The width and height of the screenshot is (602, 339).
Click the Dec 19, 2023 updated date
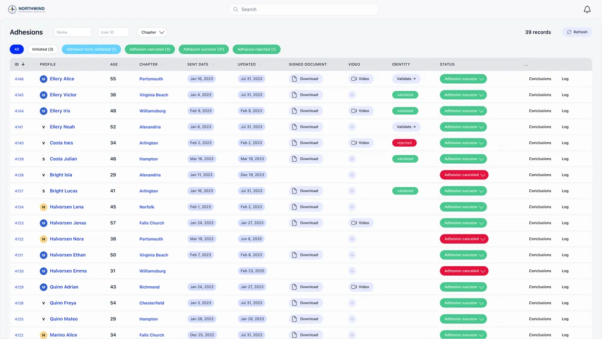coord(252,175)
